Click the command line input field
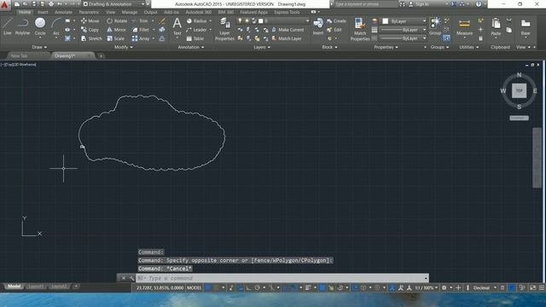Viewport: 546px width, 307px height. (x=282, y=278)
